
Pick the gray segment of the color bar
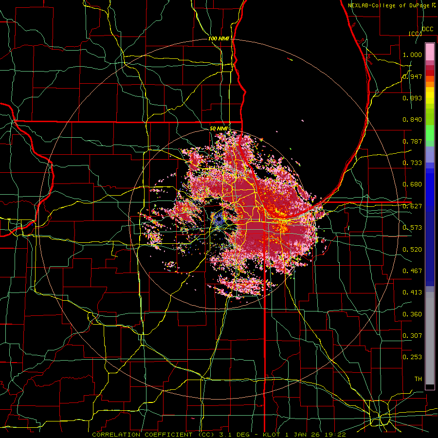[x=430, y=338]
